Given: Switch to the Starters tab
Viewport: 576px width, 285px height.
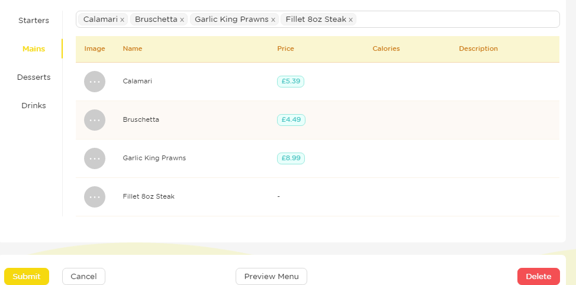Looking at the screenshot, I should [34, 21].
